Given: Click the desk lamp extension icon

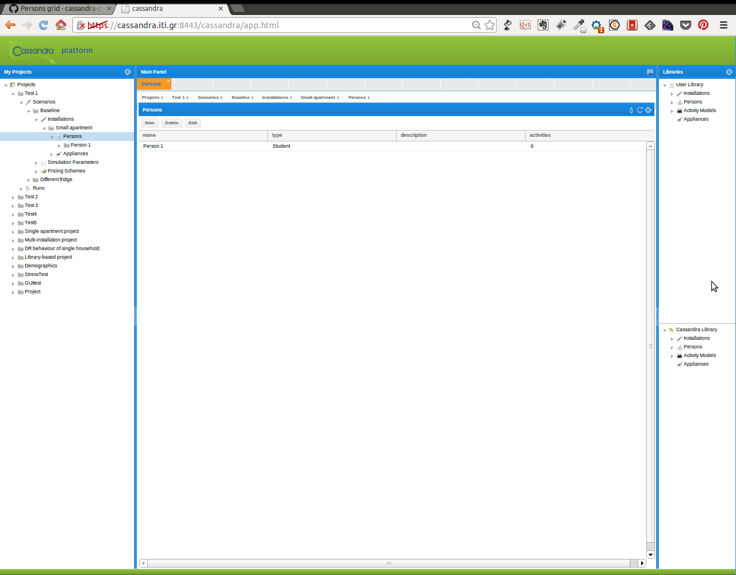Looking at the screenshot, I should (x=507, y=25).
